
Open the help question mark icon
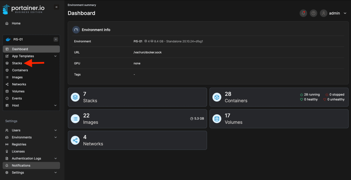pos(313,13)
